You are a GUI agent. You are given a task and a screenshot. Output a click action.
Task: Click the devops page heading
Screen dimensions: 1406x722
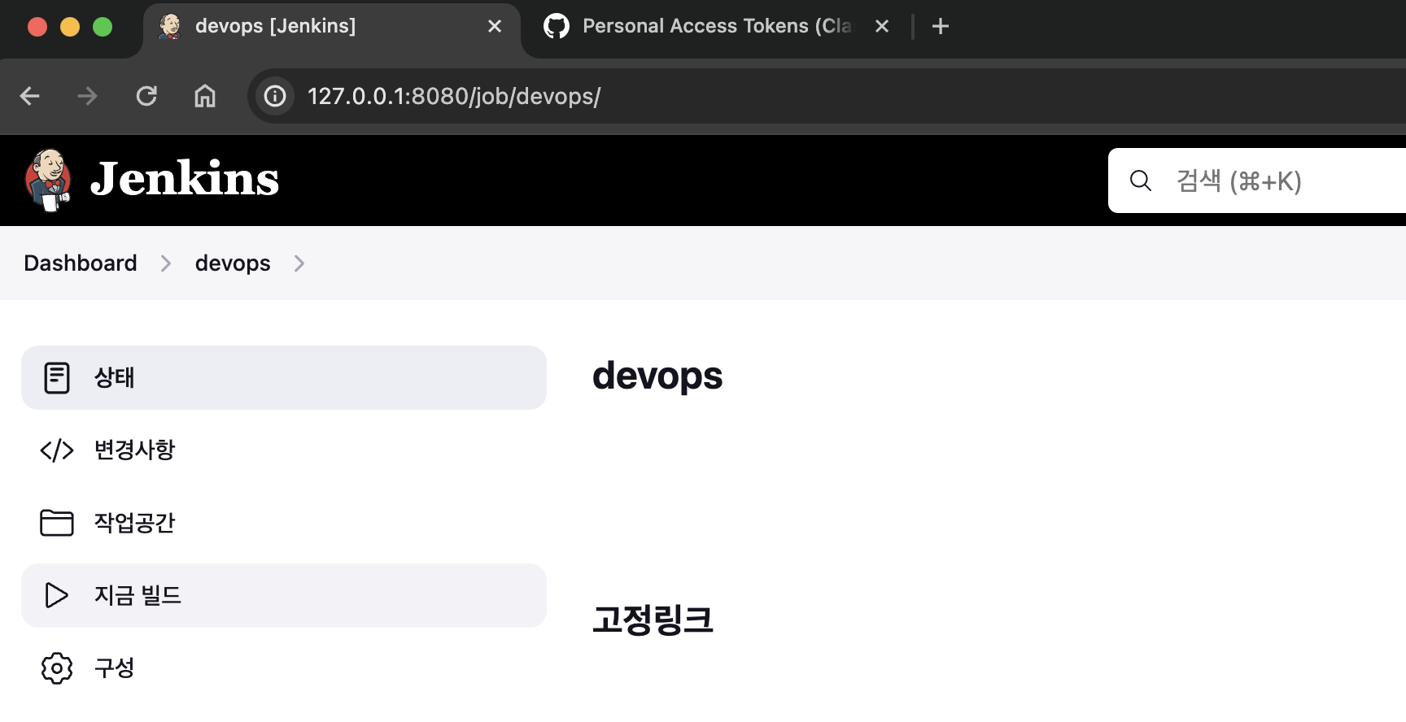(657, 376)
